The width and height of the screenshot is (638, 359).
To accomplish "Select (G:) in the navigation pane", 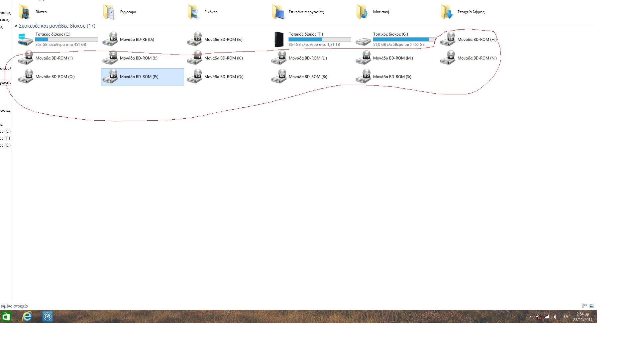I will point(6,145).
